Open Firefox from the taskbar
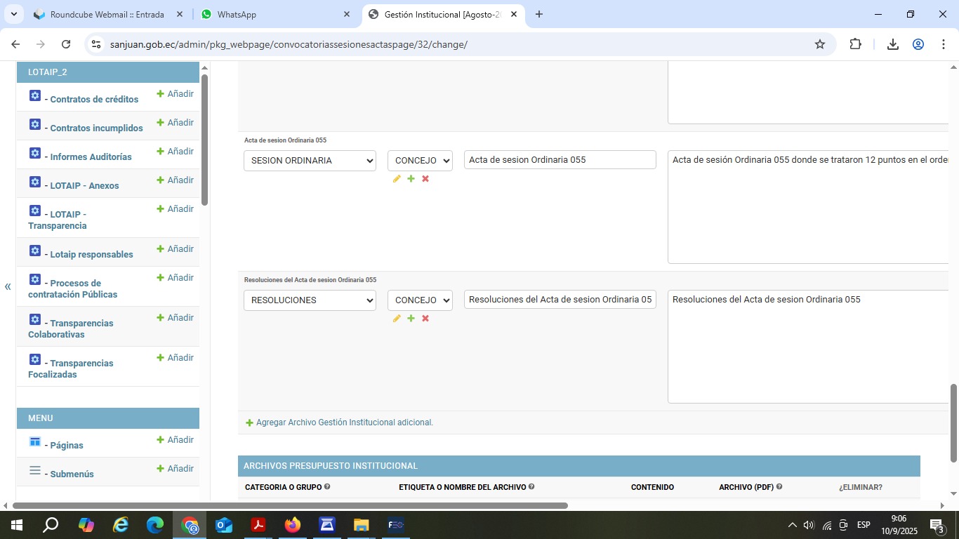 pos(293,525)
